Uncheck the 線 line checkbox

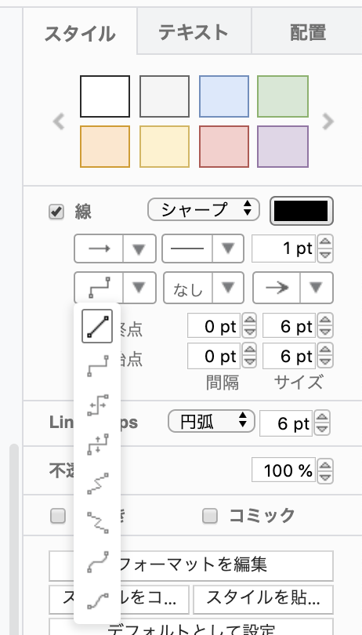56,212
